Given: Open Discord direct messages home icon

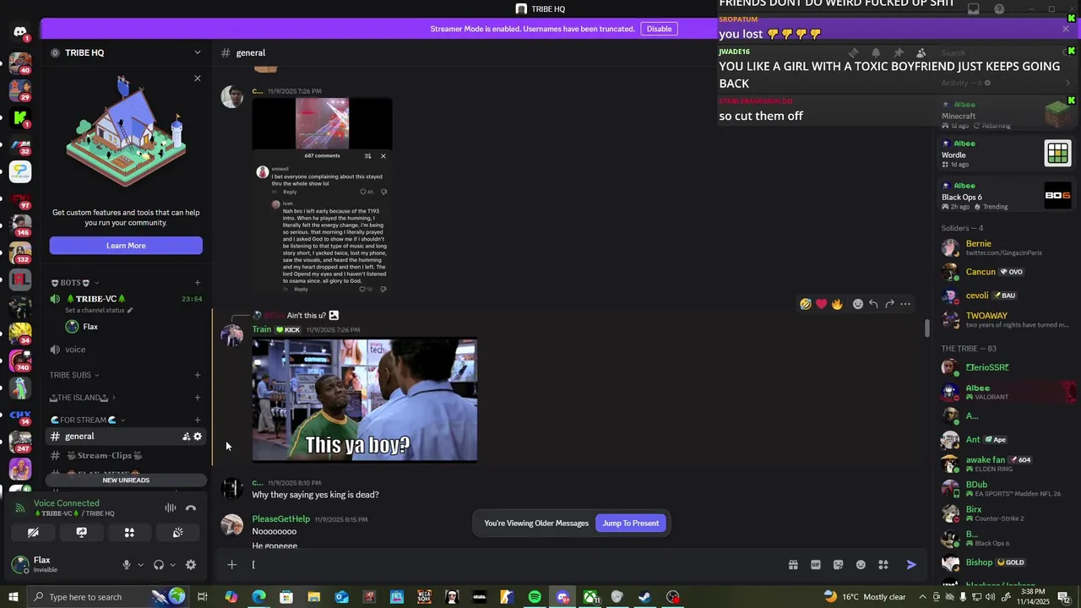Looking at the screenshot, I should (20, 32).
